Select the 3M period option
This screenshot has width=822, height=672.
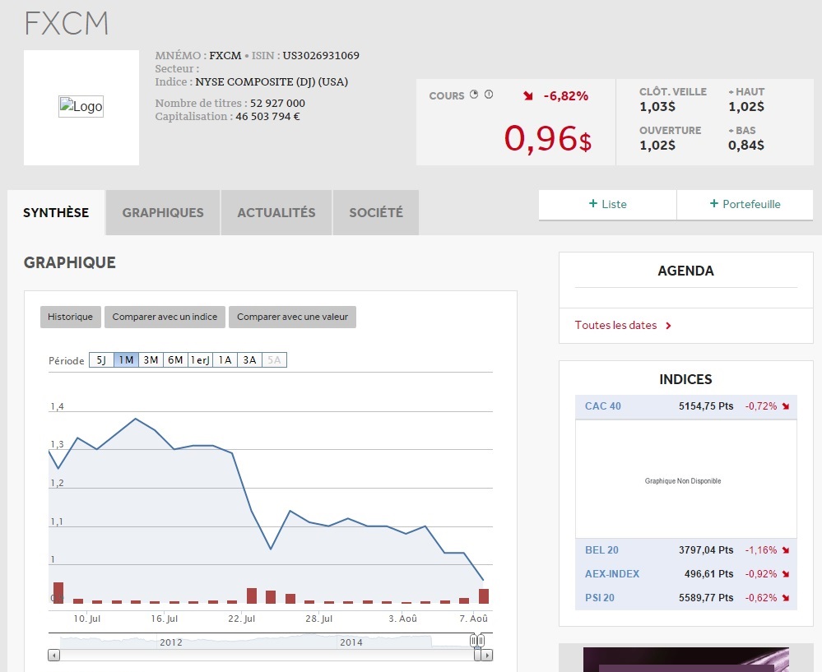[x=151, y=360]
